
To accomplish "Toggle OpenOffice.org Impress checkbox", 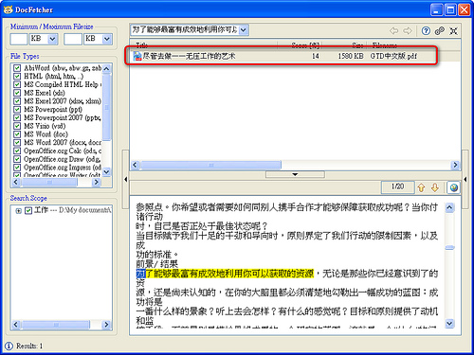I will tap(17, 168).
